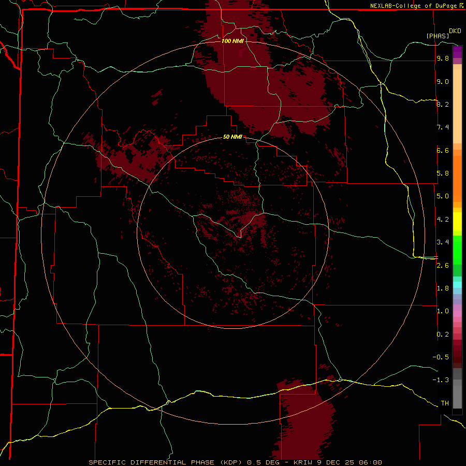466x466 pixels.
Task: Click the KRIW 9 DEC 25 06:00 timestamp
Action: pos(338,462)
